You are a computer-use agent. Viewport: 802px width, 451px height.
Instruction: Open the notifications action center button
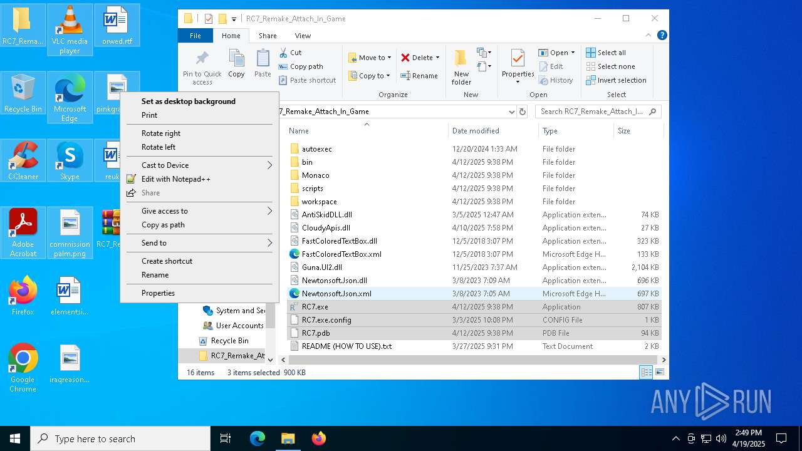click(781, 438)
